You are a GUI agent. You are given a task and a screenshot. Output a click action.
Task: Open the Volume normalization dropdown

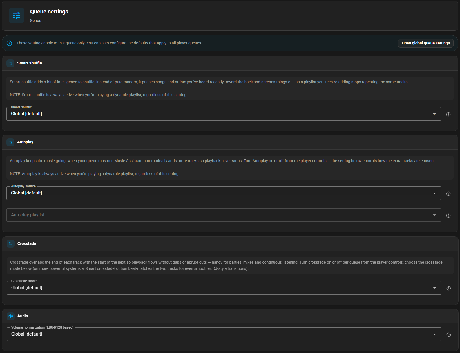[224, 334]
